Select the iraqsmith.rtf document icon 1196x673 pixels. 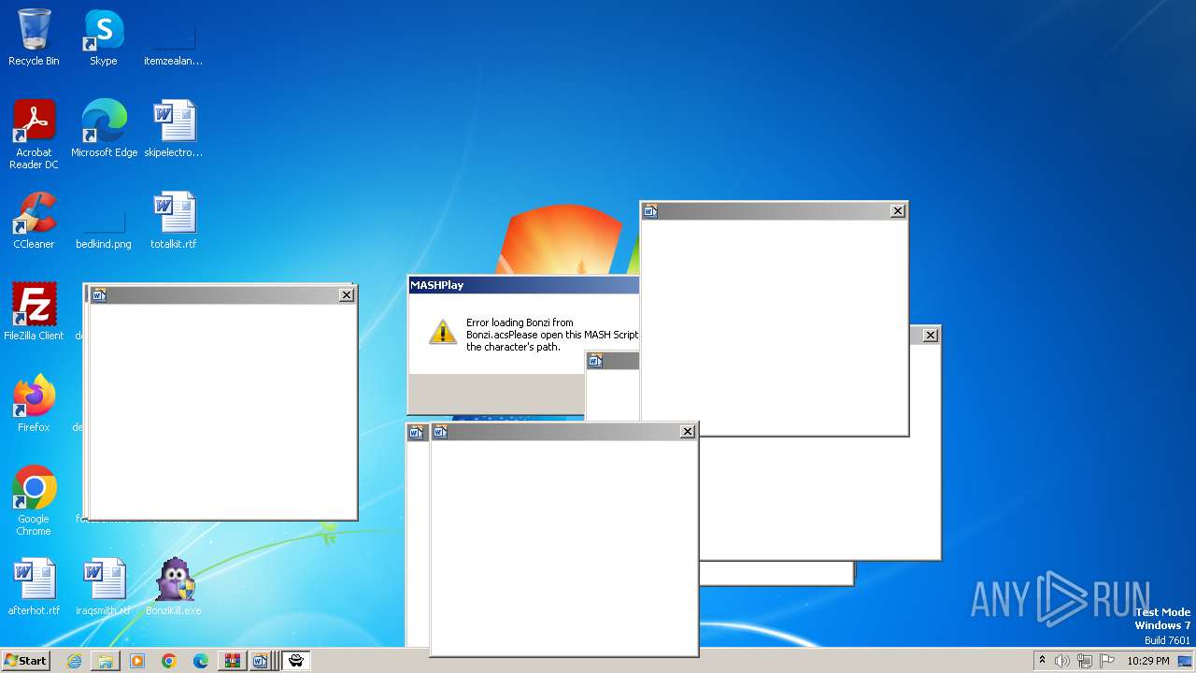click(x=104, y=587)
